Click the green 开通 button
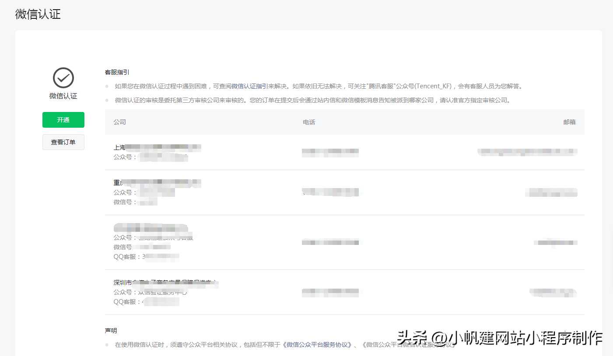This screenshot has width=613, height=356. (x=63, y=120)
